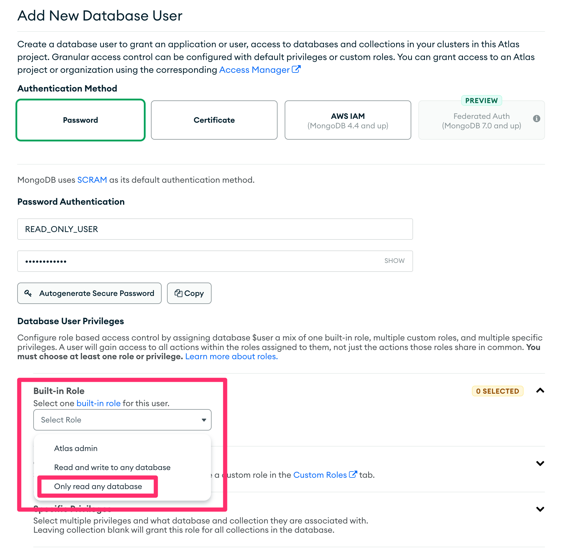Image resolution: width=564 pixels, height=555 pixels.
Task: Select the Atlas admin role option
Action: 76,448
